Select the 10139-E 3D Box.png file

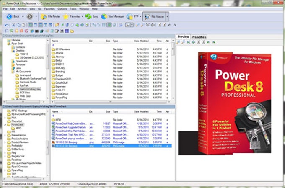coord(111,142)
